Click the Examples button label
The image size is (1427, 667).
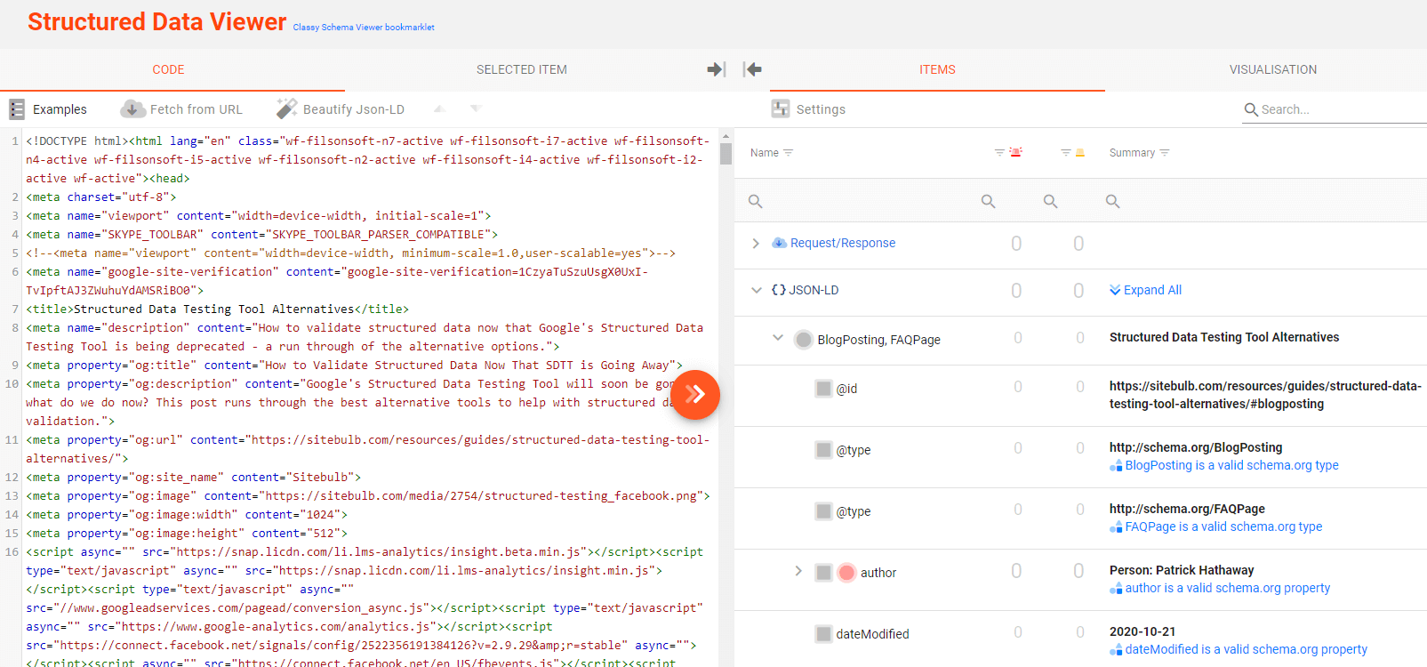click(x=60, y=109)
